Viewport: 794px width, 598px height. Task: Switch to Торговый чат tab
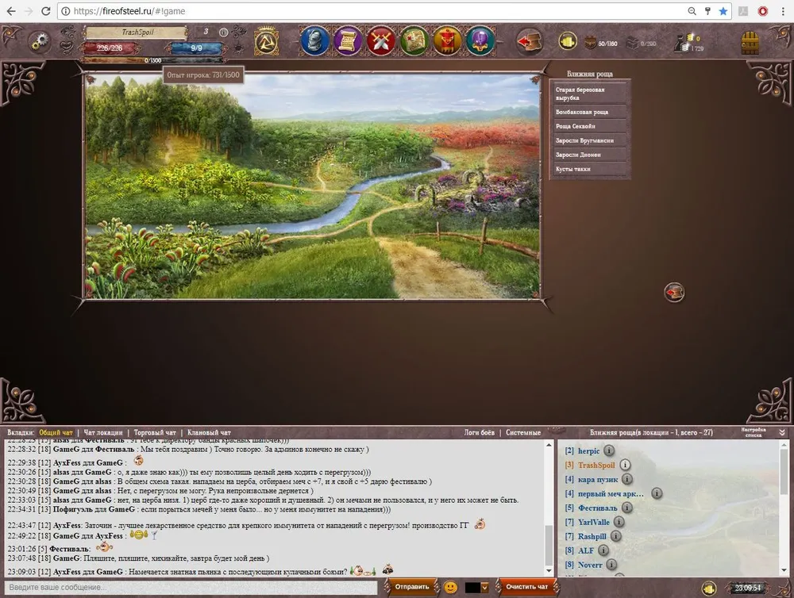pyautogui.click(x=155, y=432)
